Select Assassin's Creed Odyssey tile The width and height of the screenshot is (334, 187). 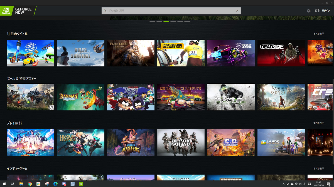(x=281, y=97)
